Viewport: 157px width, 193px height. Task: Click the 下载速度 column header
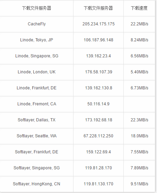point(139,8)
